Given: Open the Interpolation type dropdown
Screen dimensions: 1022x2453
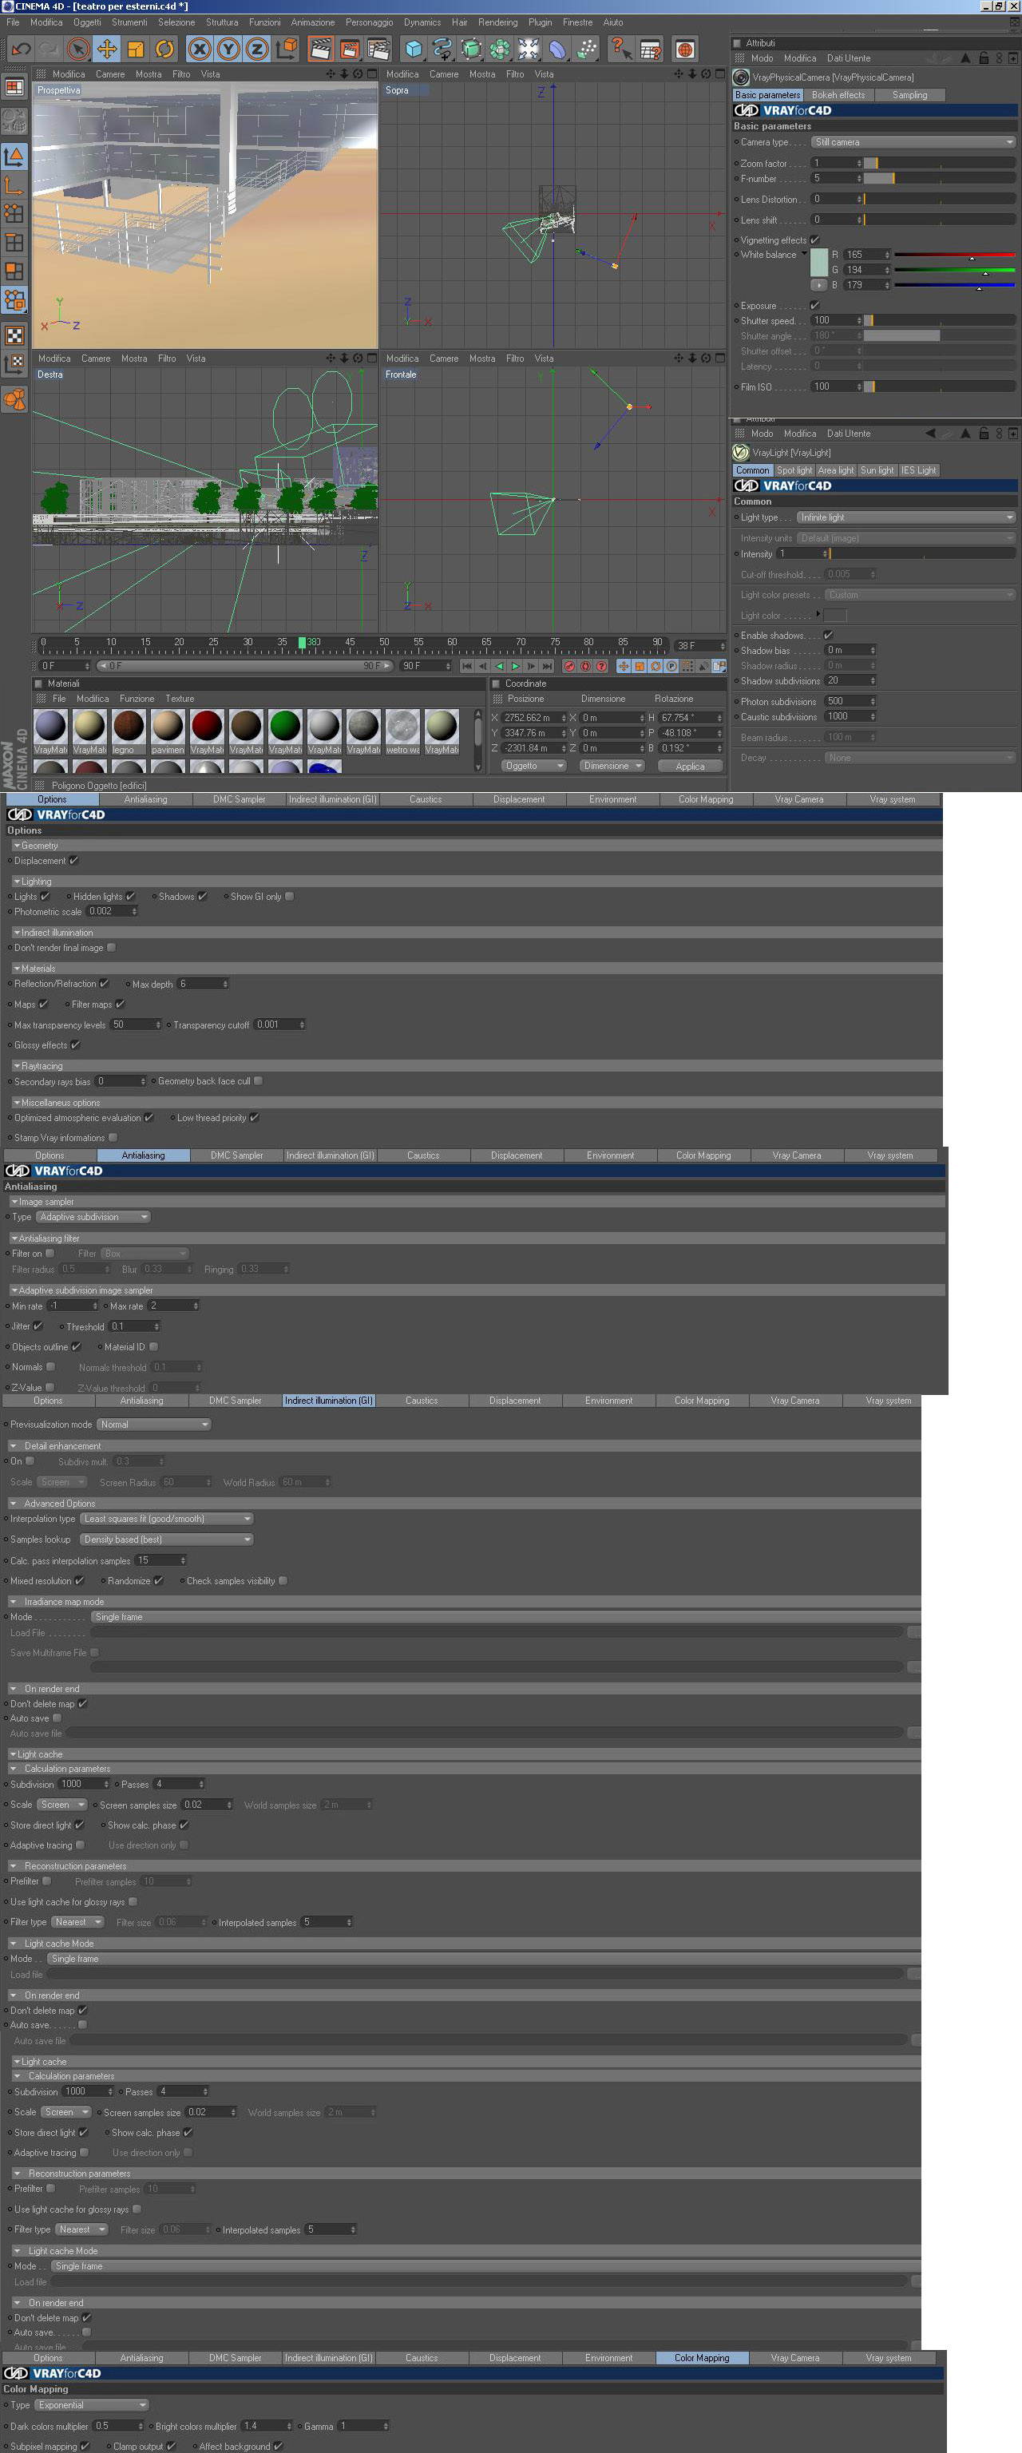Looking at the screenshot, I should click(166, 1519).
